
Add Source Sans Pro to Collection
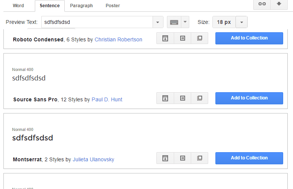[x=249, y=98]
